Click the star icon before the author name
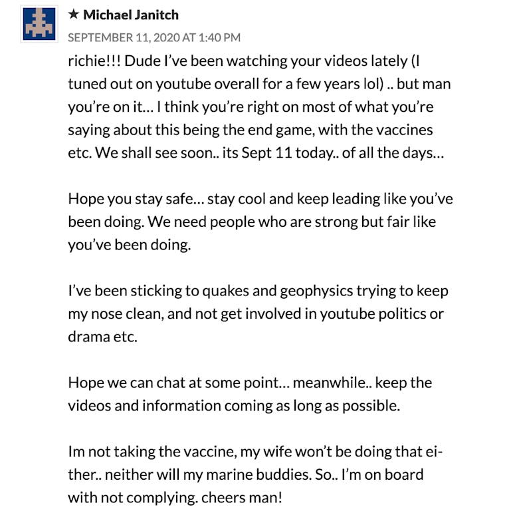Image resolution: width=505 pixels, height=521 pixels. [x=73, y=15]
